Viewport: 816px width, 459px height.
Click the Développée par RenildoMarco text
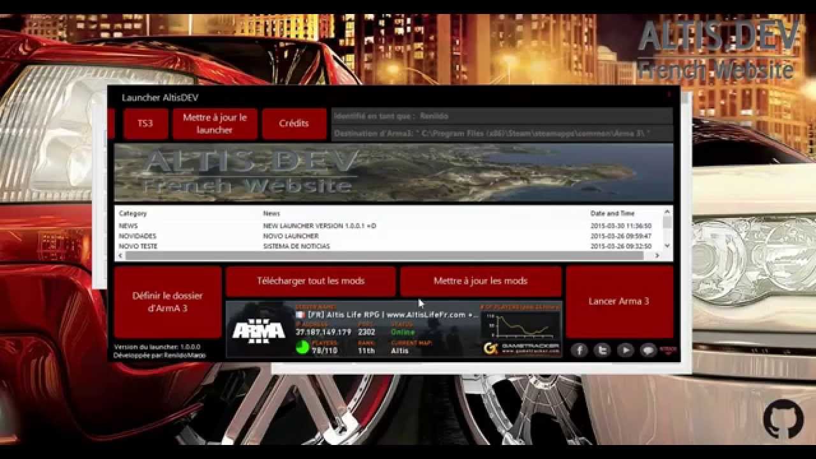point(159,355)
